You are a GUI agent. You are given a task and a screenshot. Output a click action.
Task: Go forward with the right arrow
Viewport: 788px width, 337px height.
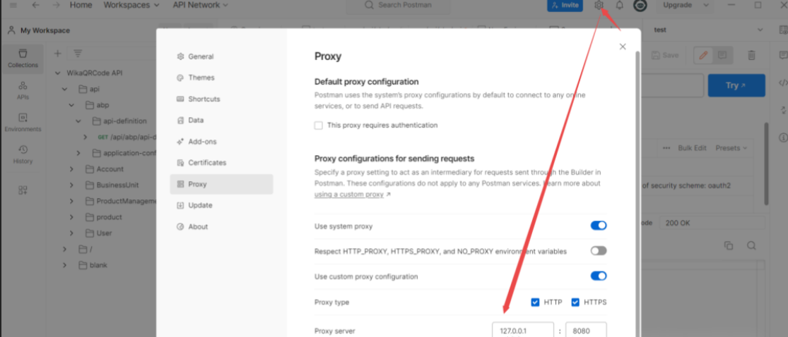click(57, 5)
